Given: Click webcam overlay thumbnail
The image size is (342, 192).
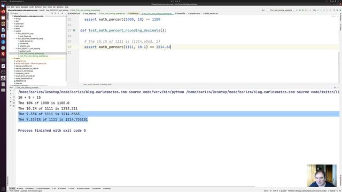Looking at the screenshot, I should 322,175.
